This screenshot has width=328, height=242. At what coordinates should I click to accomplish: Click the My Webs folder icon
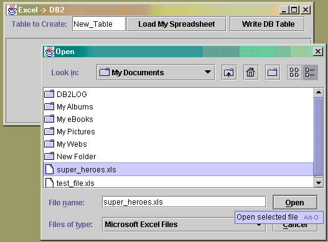pos(49,144)
